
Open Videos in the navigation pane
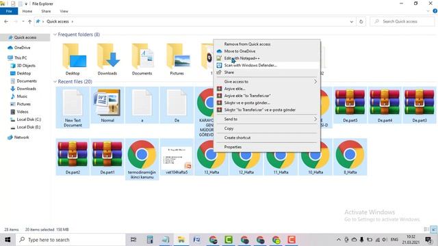click(23, 111)
